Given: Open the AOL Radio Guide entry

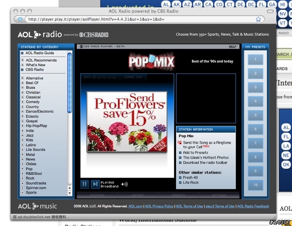Looking at the screenshot, I should coord(40,53).
